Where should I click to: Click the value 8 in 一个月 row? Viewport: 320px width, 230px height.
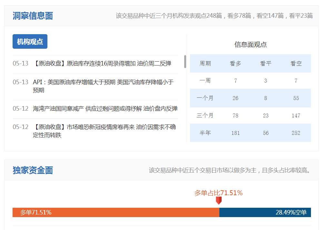click(x=265, y=98)
